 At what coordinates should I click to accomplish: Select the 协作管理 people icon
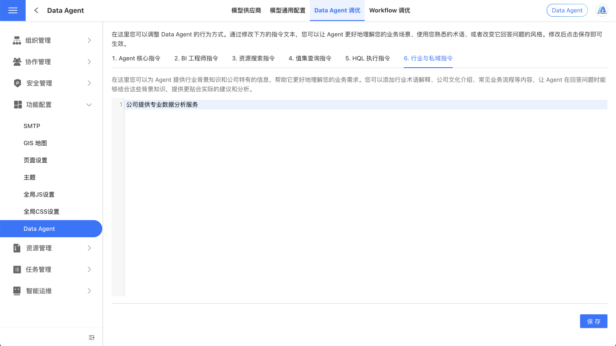[16, 62]
